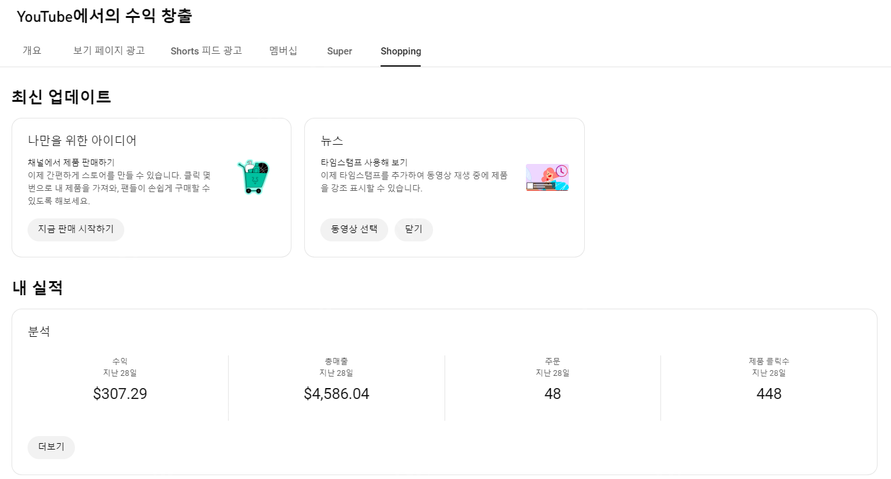Screen dimensions: 891x479
Task: Select the 수익 $307.29 metric
Action: [120, 393]
